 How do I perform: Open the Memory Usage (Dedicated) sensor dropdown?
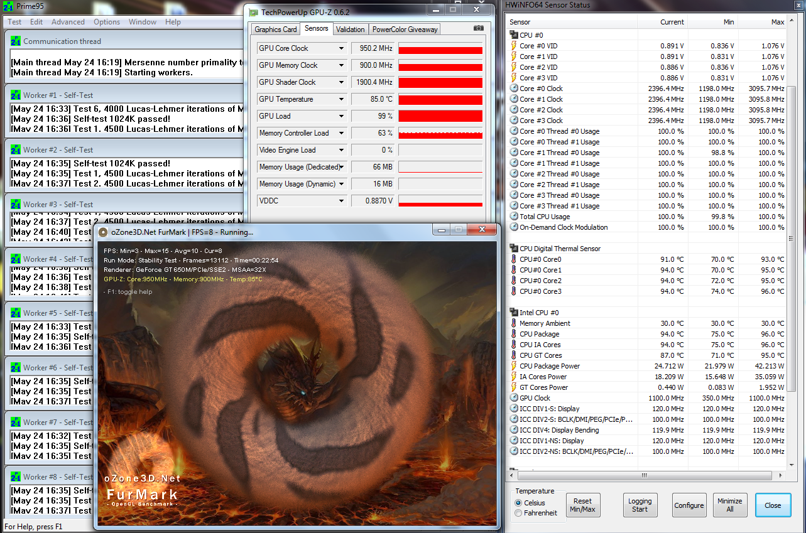[x=342, y=167]
